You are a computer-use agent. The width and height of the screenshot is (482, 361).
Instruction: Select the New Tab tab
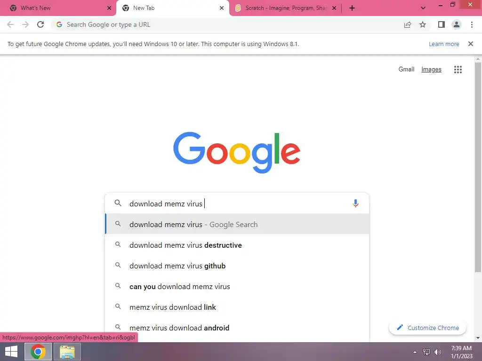pos(172,8)
